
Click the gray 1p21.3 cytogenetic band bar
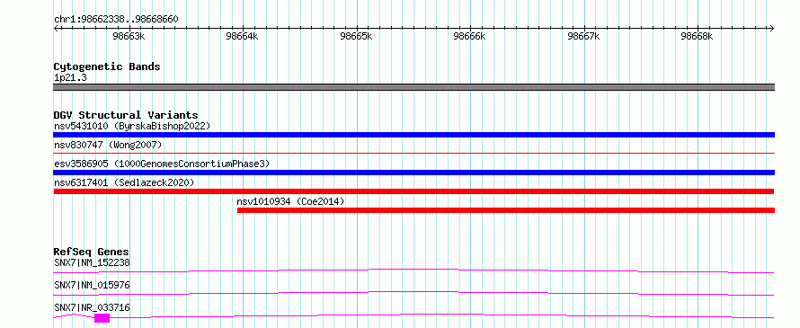tap(413, 87)
